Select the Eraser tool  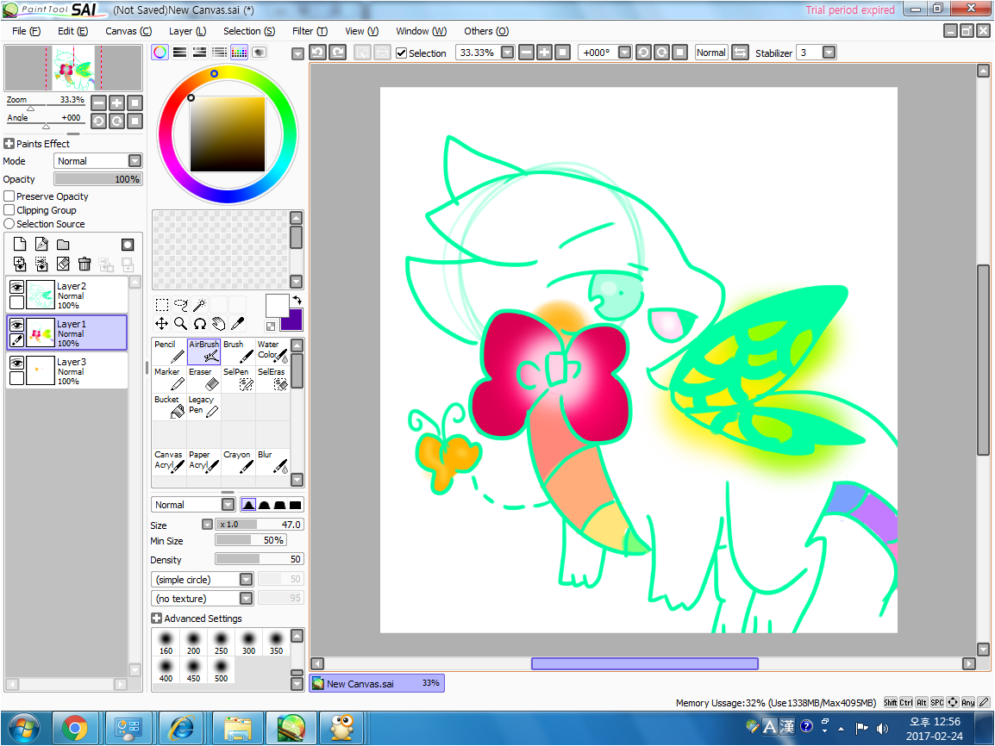tap(203, 379)
